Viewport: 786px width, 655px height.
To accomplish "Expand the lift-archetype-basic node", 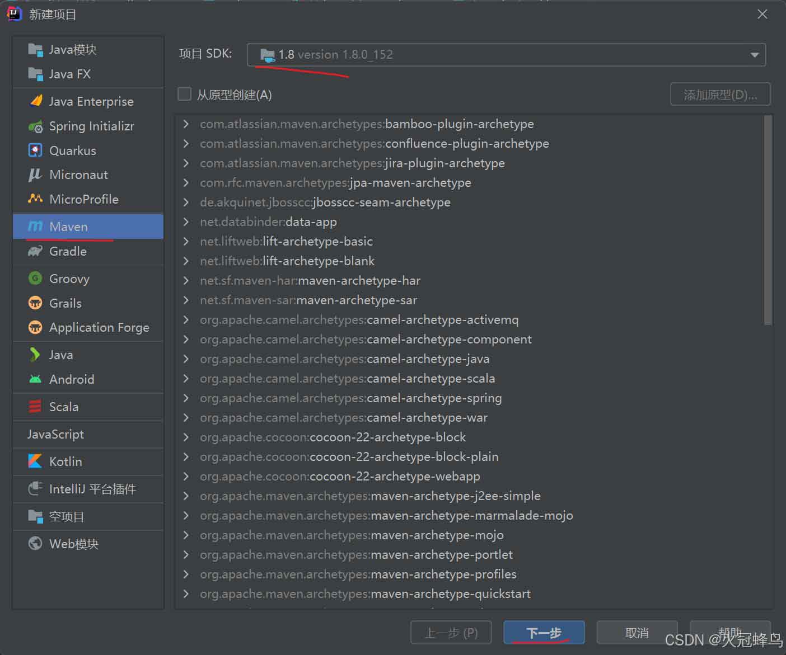I will (186, 241).
